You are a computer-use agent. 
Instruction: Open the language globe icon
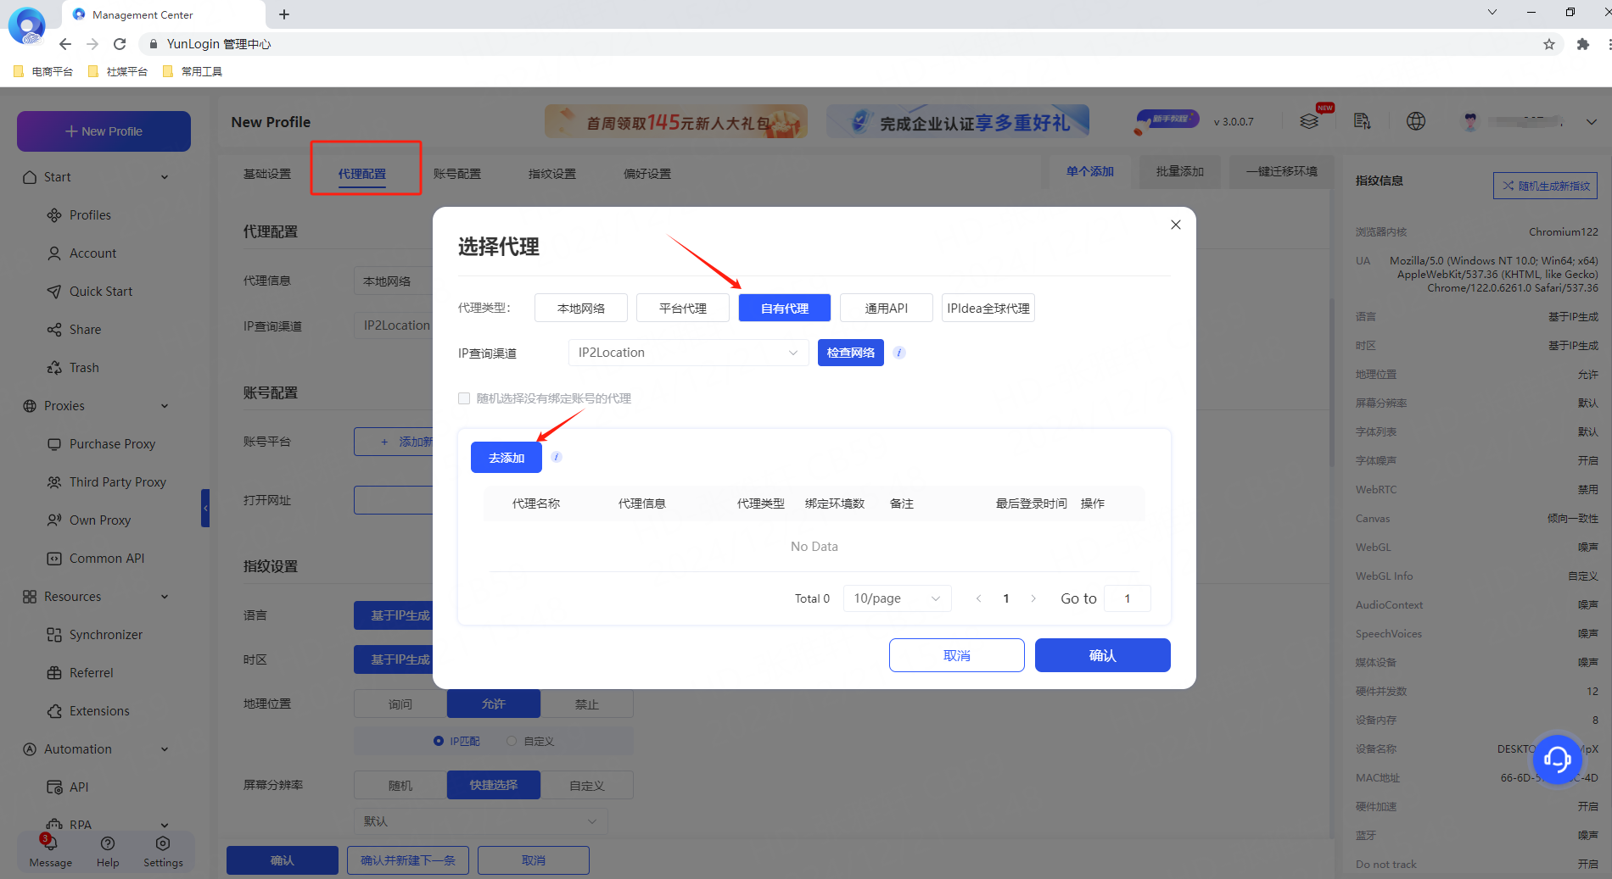click(x=1416, y=121)
